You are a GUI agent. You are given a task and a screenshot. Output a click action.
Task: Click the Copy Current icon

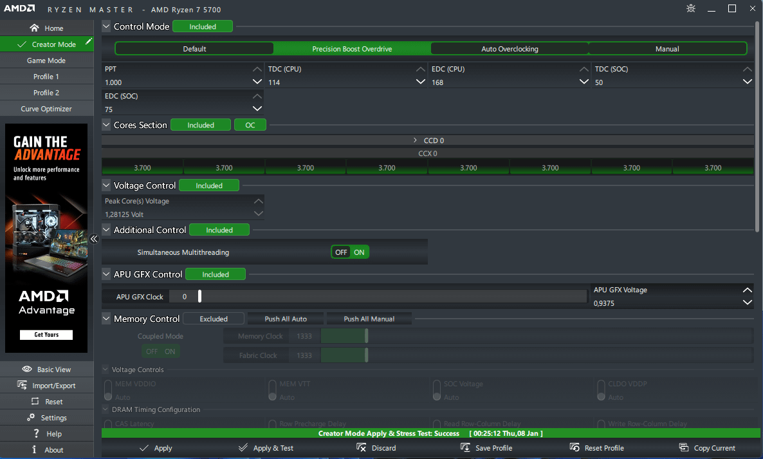(x=684, y=448)
